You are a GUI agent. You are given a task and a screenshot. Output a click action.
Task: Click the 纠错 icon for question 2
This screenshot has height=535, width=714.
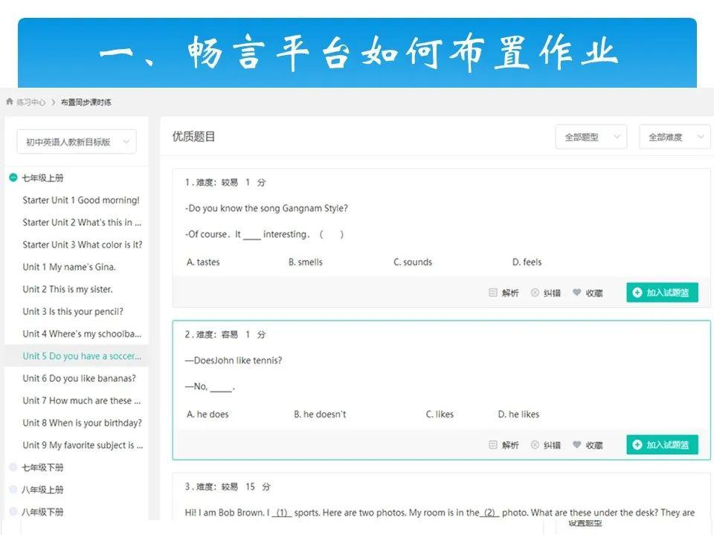pos(535,445)
